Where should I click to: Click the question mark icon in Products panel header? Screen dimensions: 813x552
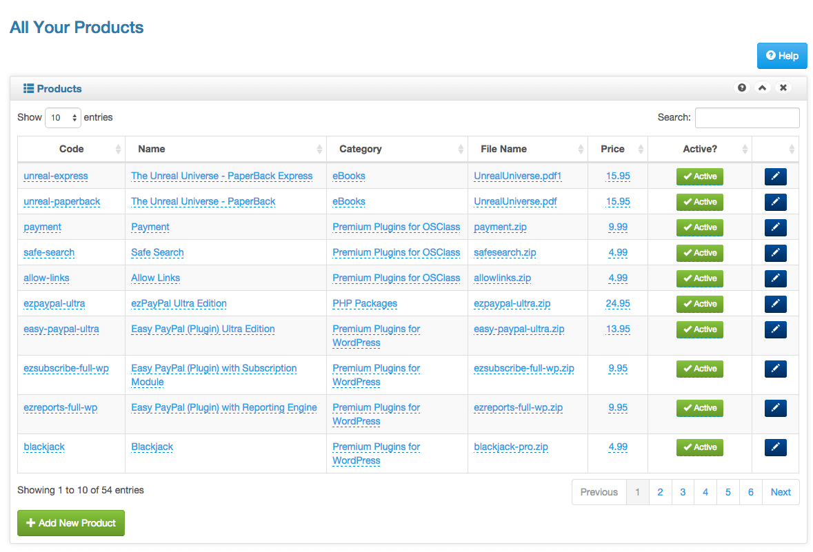(742, 88)
